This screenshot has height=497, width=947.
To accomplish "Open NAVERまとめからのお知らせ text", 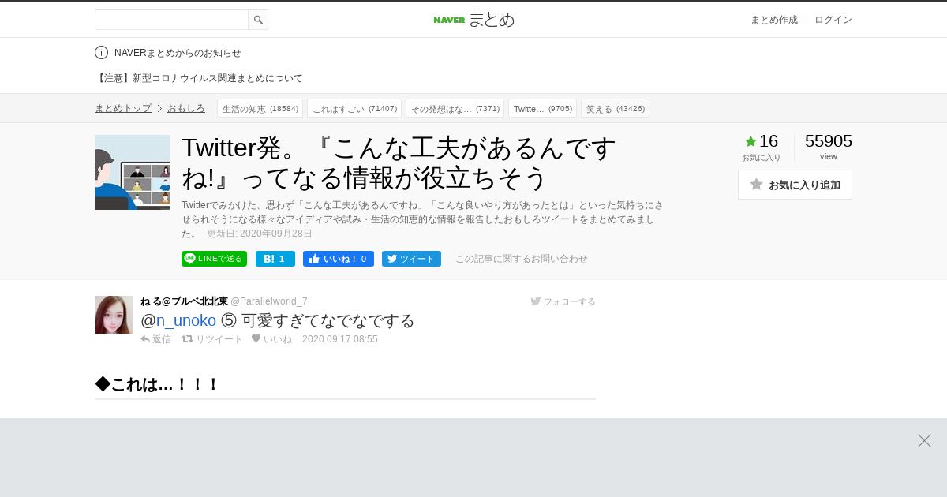I will click(178, 53).
